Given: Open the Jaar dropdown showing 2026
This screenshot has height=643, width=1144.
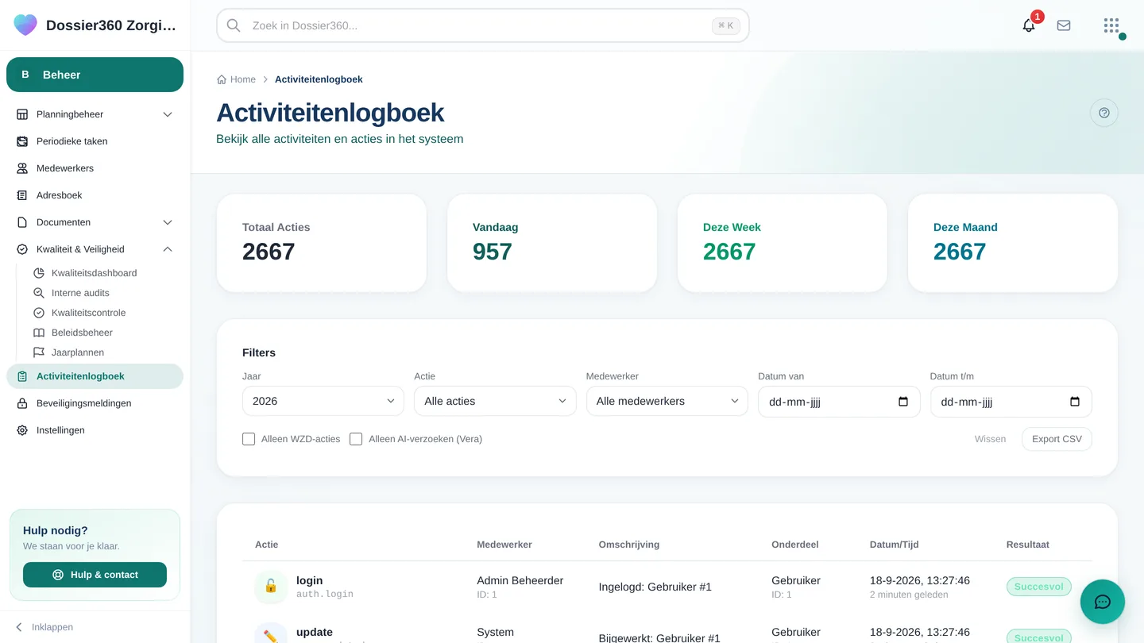Looking at the screenshot, I should click(323, 402).
